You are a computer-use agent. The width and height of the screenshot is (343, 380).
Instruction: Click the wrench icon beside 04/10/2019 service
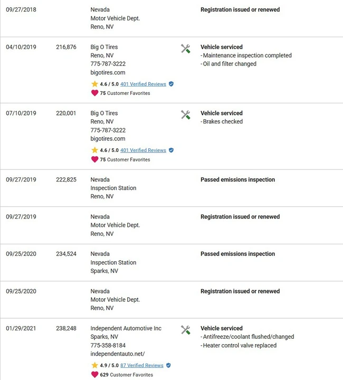pos(186,49)
